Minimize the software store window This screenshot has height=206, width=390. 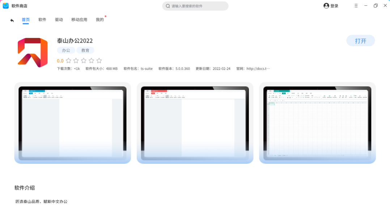tap(366, 6)
